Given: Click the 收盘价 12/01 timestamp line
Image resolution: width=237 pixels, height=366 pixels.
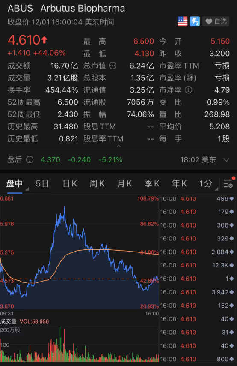Looking at the screenshot, I should coord(61,22).
